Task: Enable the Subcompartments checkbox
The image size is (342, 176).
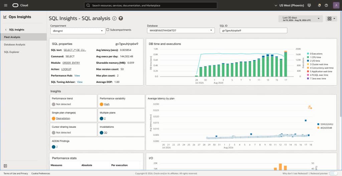Action: coord(108,30)
